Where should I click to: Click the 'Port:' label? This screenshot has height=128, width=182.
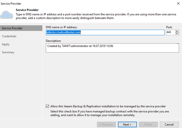click(169, 27)
